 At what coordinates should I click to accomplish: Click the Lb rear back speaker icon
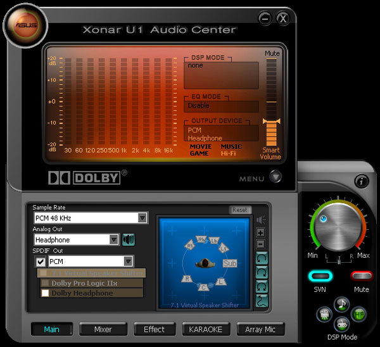[x=214, y=241]
